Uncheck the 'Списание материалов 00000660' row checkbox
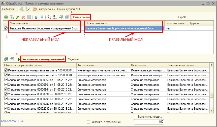Image resolution: width=217 pixels, height=127 pixels. tap(6, 80)
